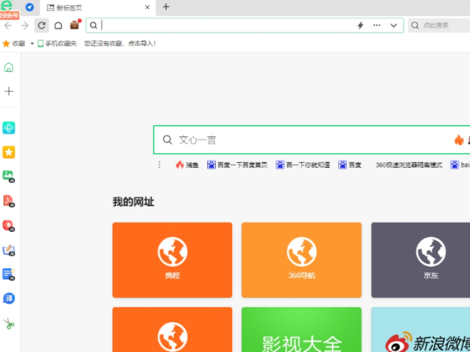Open the AI image sidebar tool
470x352 pixels.
click(9, 177)
